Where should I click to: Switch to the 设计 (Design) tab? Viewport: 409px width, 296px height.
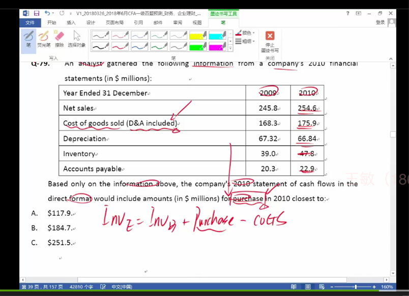(x=91, y=23)
